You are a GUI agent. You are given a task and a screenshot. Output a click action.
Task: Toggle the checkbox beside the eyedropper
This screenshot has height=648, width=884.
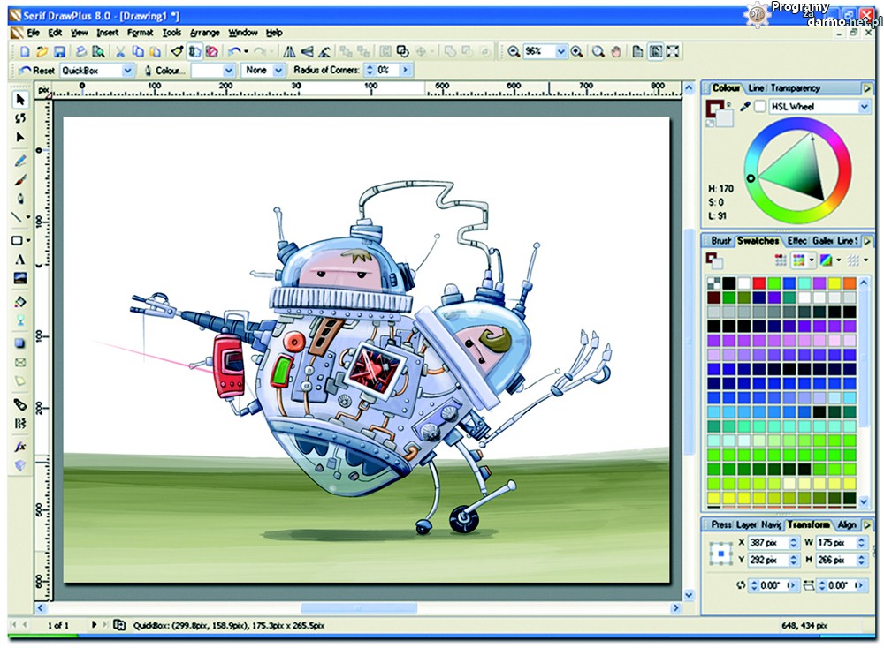(759, 107)
